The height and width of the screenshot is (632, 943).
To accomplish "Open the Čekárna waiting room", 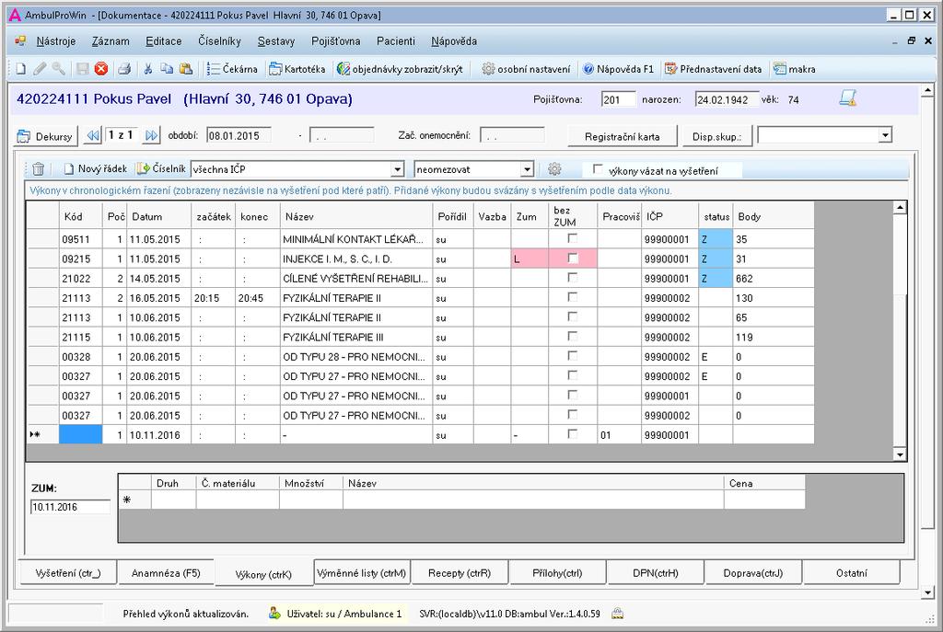I will [232, 69].
